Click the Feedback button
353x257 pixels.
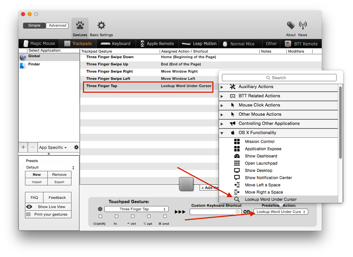coord(57,198)
